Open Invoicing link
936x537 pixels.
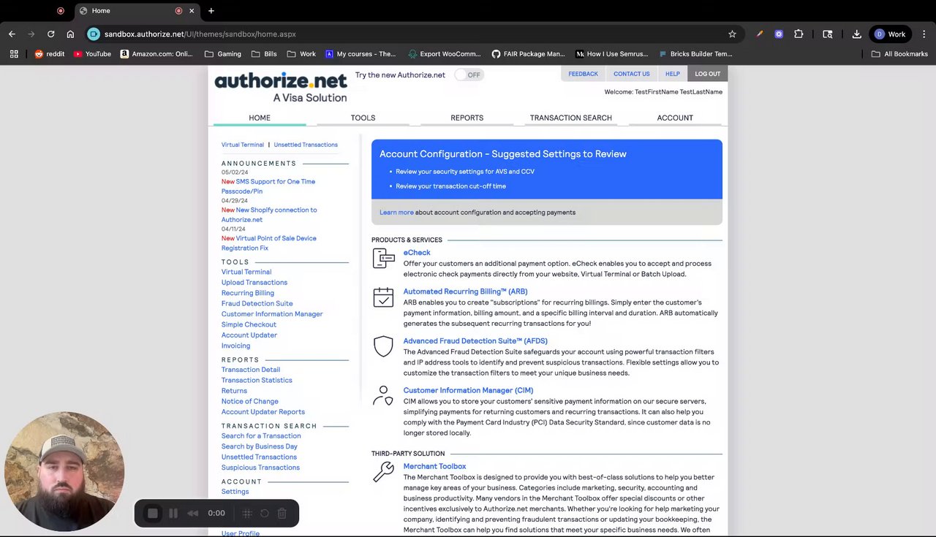pos(235,346)
